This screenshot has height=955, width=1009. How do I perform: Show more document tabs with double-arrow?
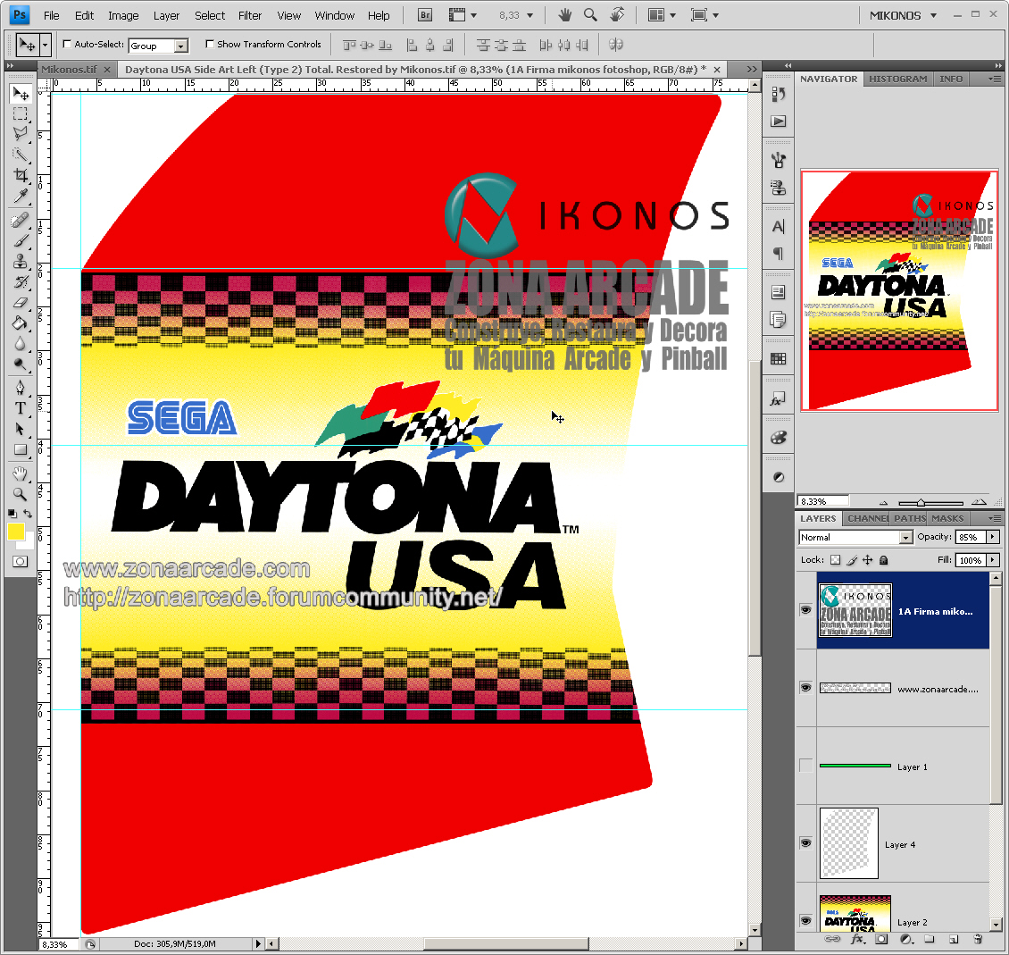(752, 69)
